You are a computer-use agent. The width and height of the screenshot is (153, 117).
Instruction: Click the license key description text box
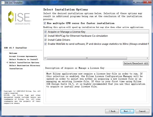tap(96, 87)
